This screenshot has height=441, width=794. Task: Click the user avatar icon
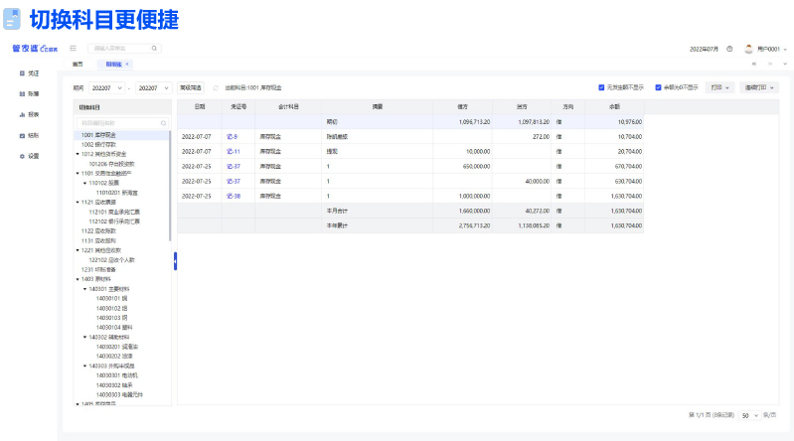(749, 48)
